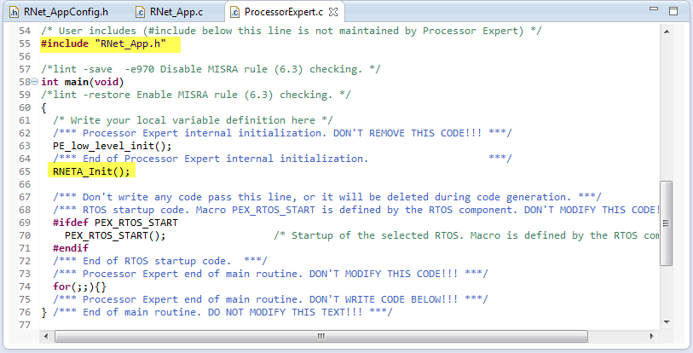The image size is (693, 353).
Task: Click the C file icon on ProcessorExpert.c
Action: [234, 12]
